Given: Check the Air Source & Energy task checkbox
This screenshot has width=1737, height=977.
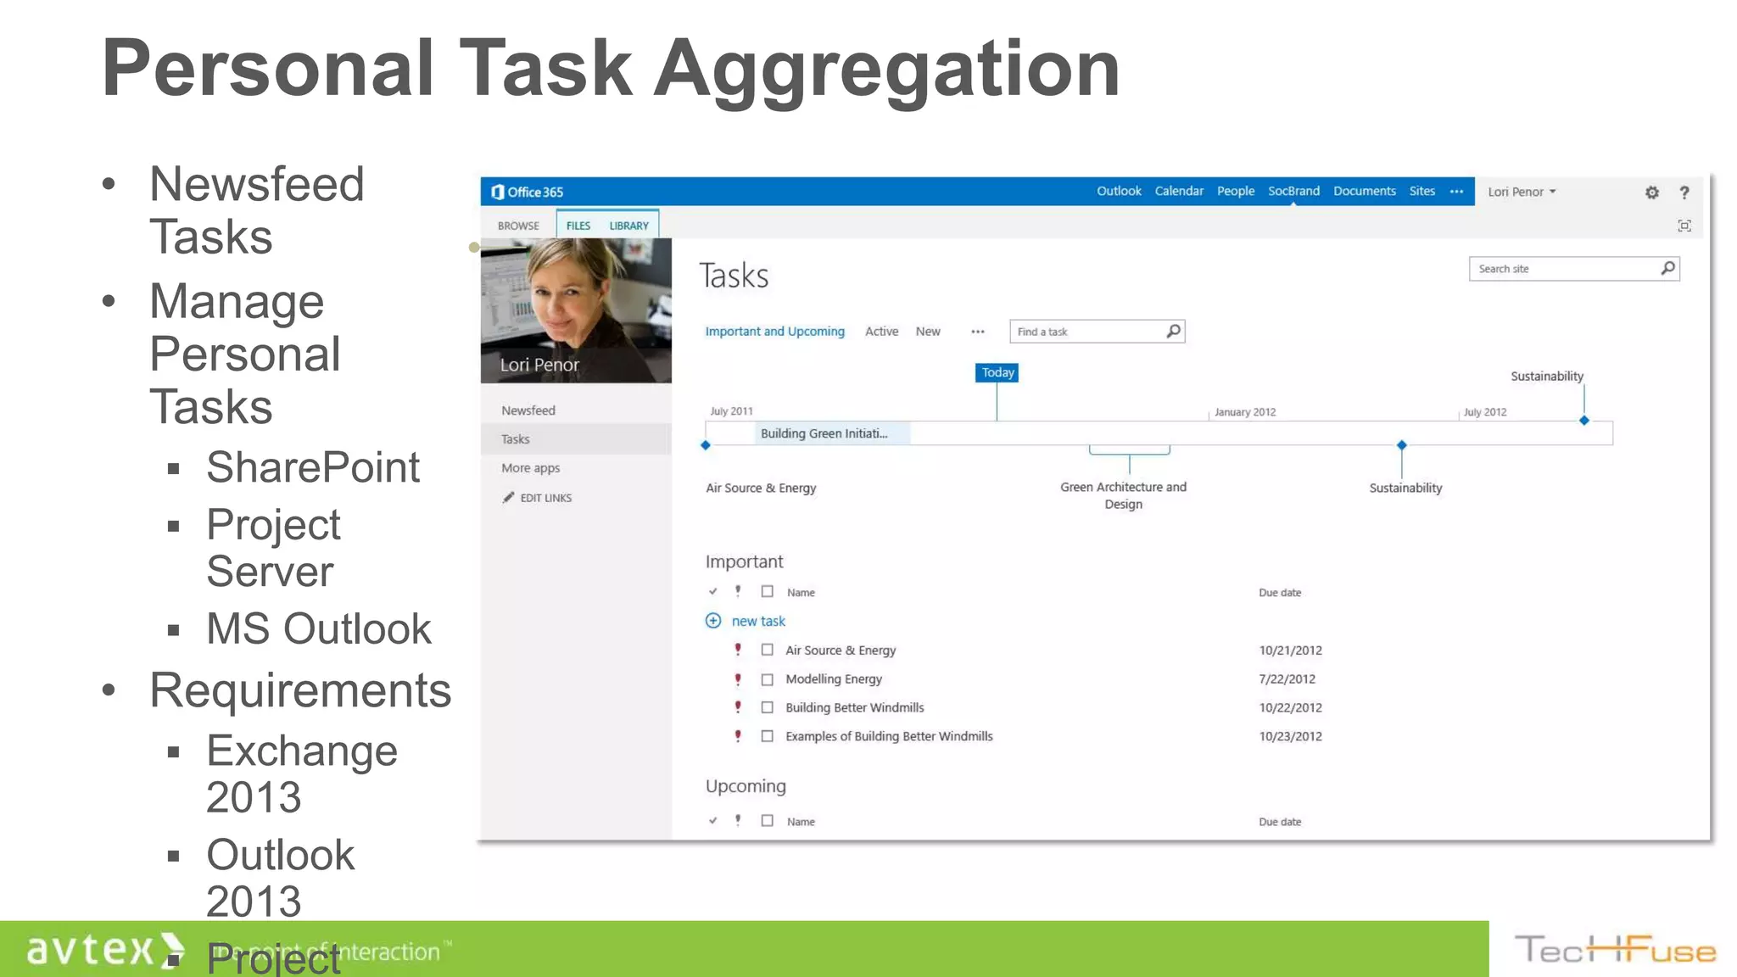Looking at the screenshot, I should tap(767, 650).
